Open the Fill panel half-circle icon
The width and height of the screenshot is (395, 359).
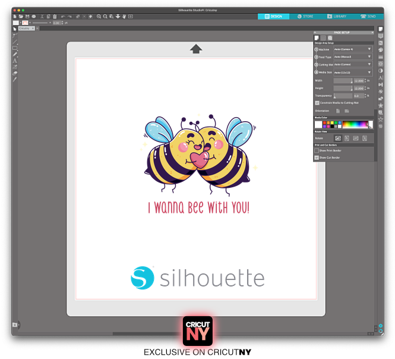pyautogui.click(x=381, y=71)
